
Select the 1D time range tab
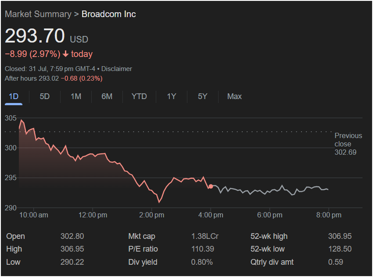(x=14, y=96)
